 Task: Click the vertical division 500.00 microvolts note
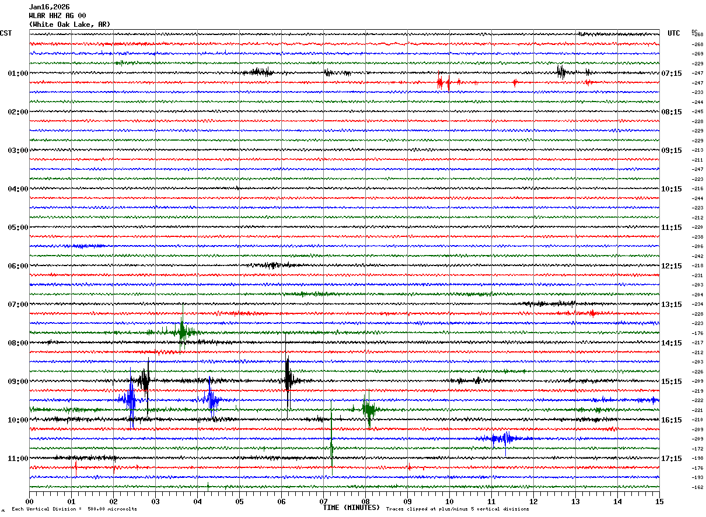(74, 509)
